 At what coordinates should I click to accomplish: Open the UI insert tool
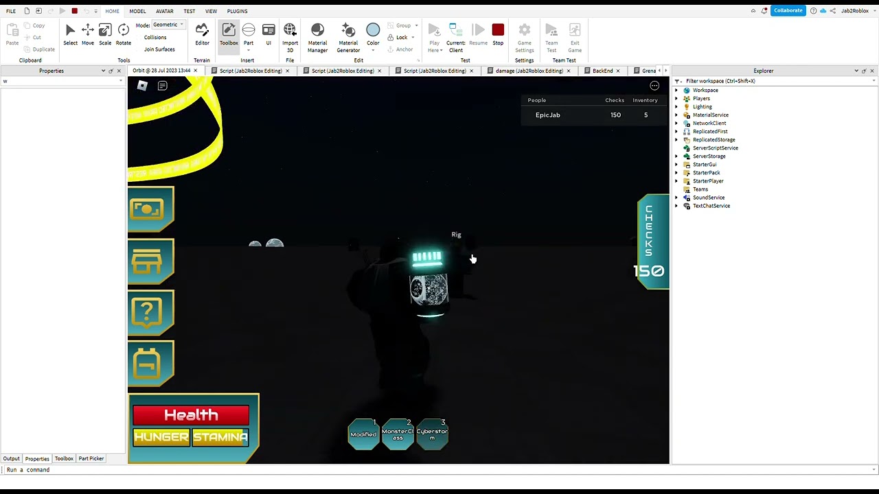[269, 34]
